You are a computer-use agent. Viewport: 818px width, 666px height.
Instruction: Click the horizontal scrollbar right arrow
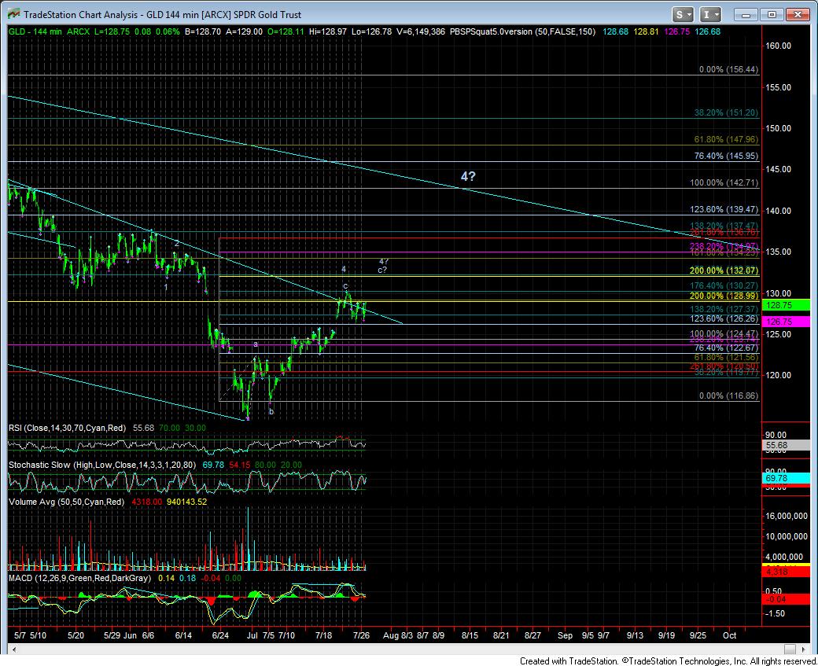click(x=804, y=649)
